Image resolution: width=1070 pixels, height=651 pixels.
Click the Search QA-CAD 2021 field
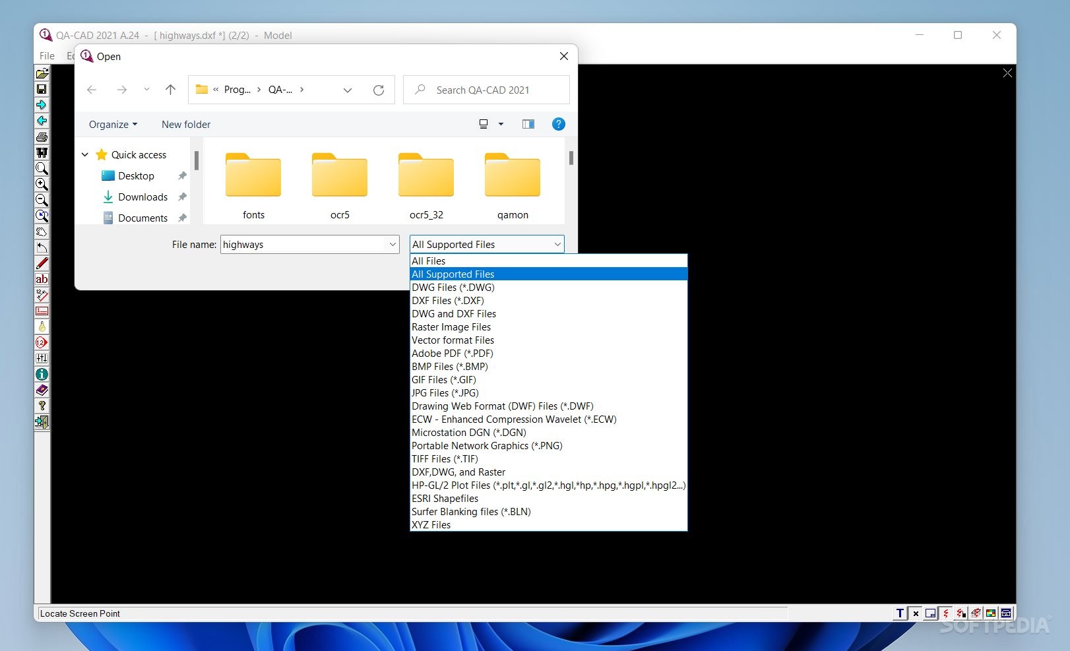[487, 90]
